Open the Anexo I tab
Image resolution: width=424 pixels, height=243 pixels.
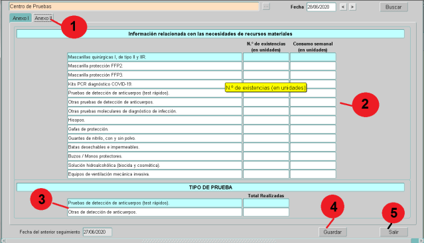tap(21, 18)
